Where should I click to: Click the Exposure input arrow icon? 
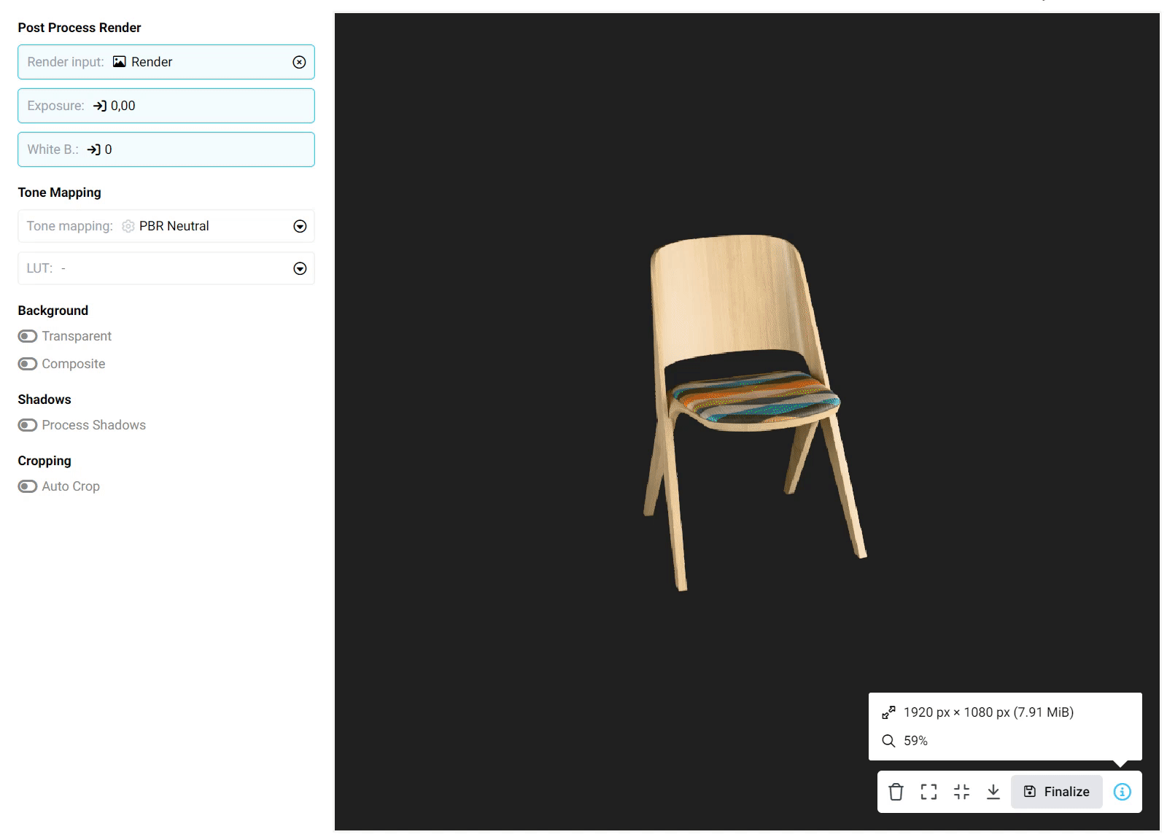click(x=100, y=106)
